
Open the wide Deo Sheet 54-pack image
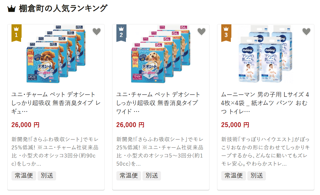click(x=161, y=54)
